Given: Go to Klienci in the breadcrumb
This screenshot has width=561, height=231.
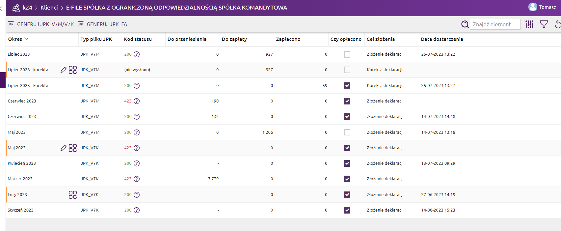Looking at the screenshot, I should [x=49, y=8].
